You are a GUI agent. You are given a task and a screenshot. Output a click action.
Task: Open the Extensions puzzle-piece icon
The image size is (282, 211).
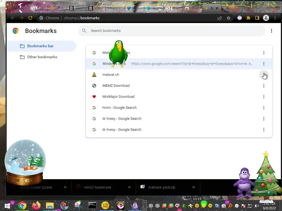(248, 18)
